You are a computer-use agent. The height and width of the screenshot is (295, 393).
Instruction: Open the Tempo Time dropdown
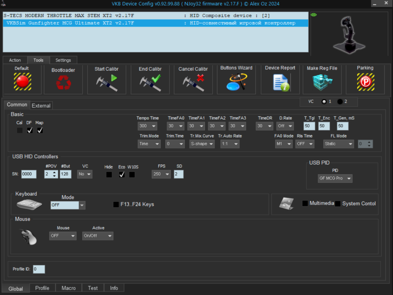[147, 126]
